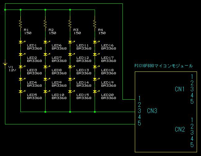This screenshot has width=201, height=156.
Task: Click the R3 reference label
Action: 76,30
